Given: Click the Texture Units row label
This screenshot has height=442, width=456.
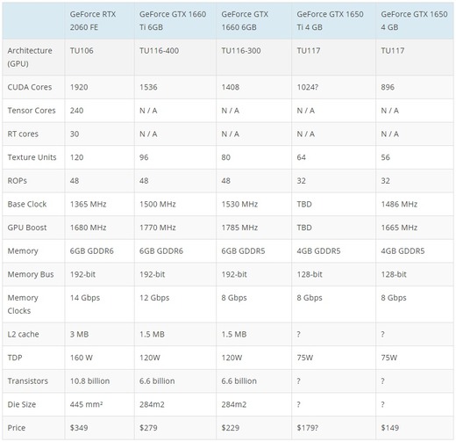Looking at the screenshot, I should (x=33, y=157).
